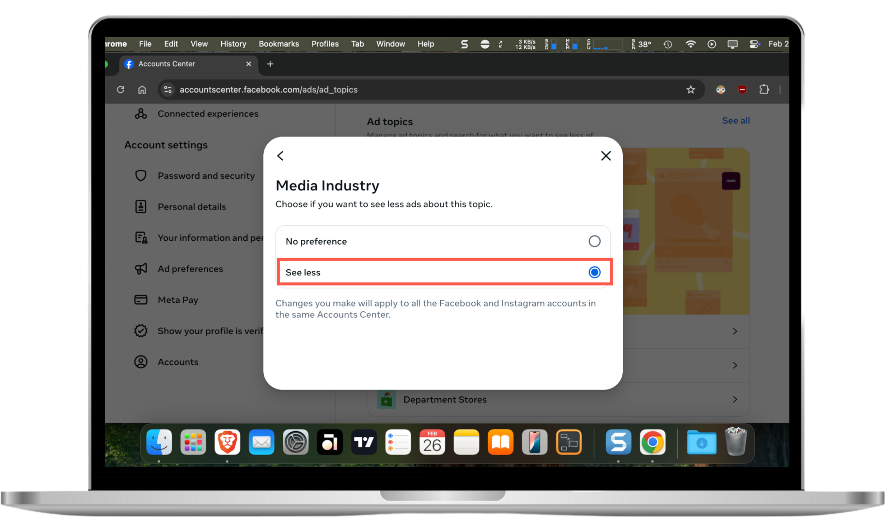Open the File menu
The image size is (886, 531).
[145, 44]
